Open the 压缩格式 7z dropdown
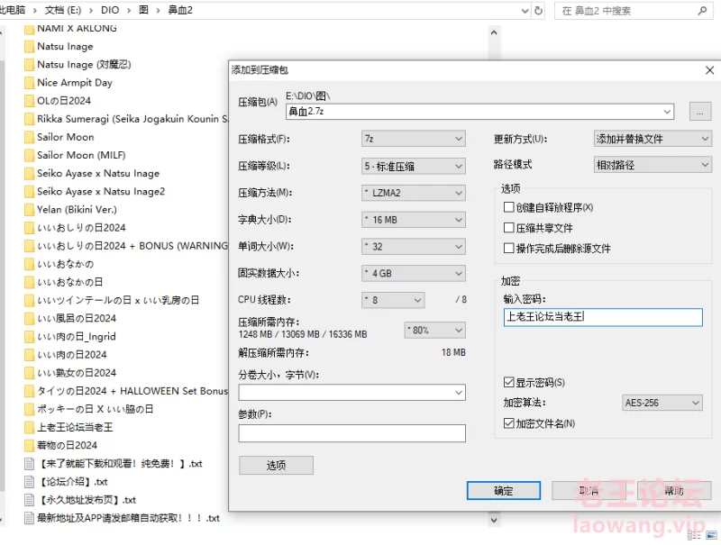721x545 pixels. pos(414,139)
